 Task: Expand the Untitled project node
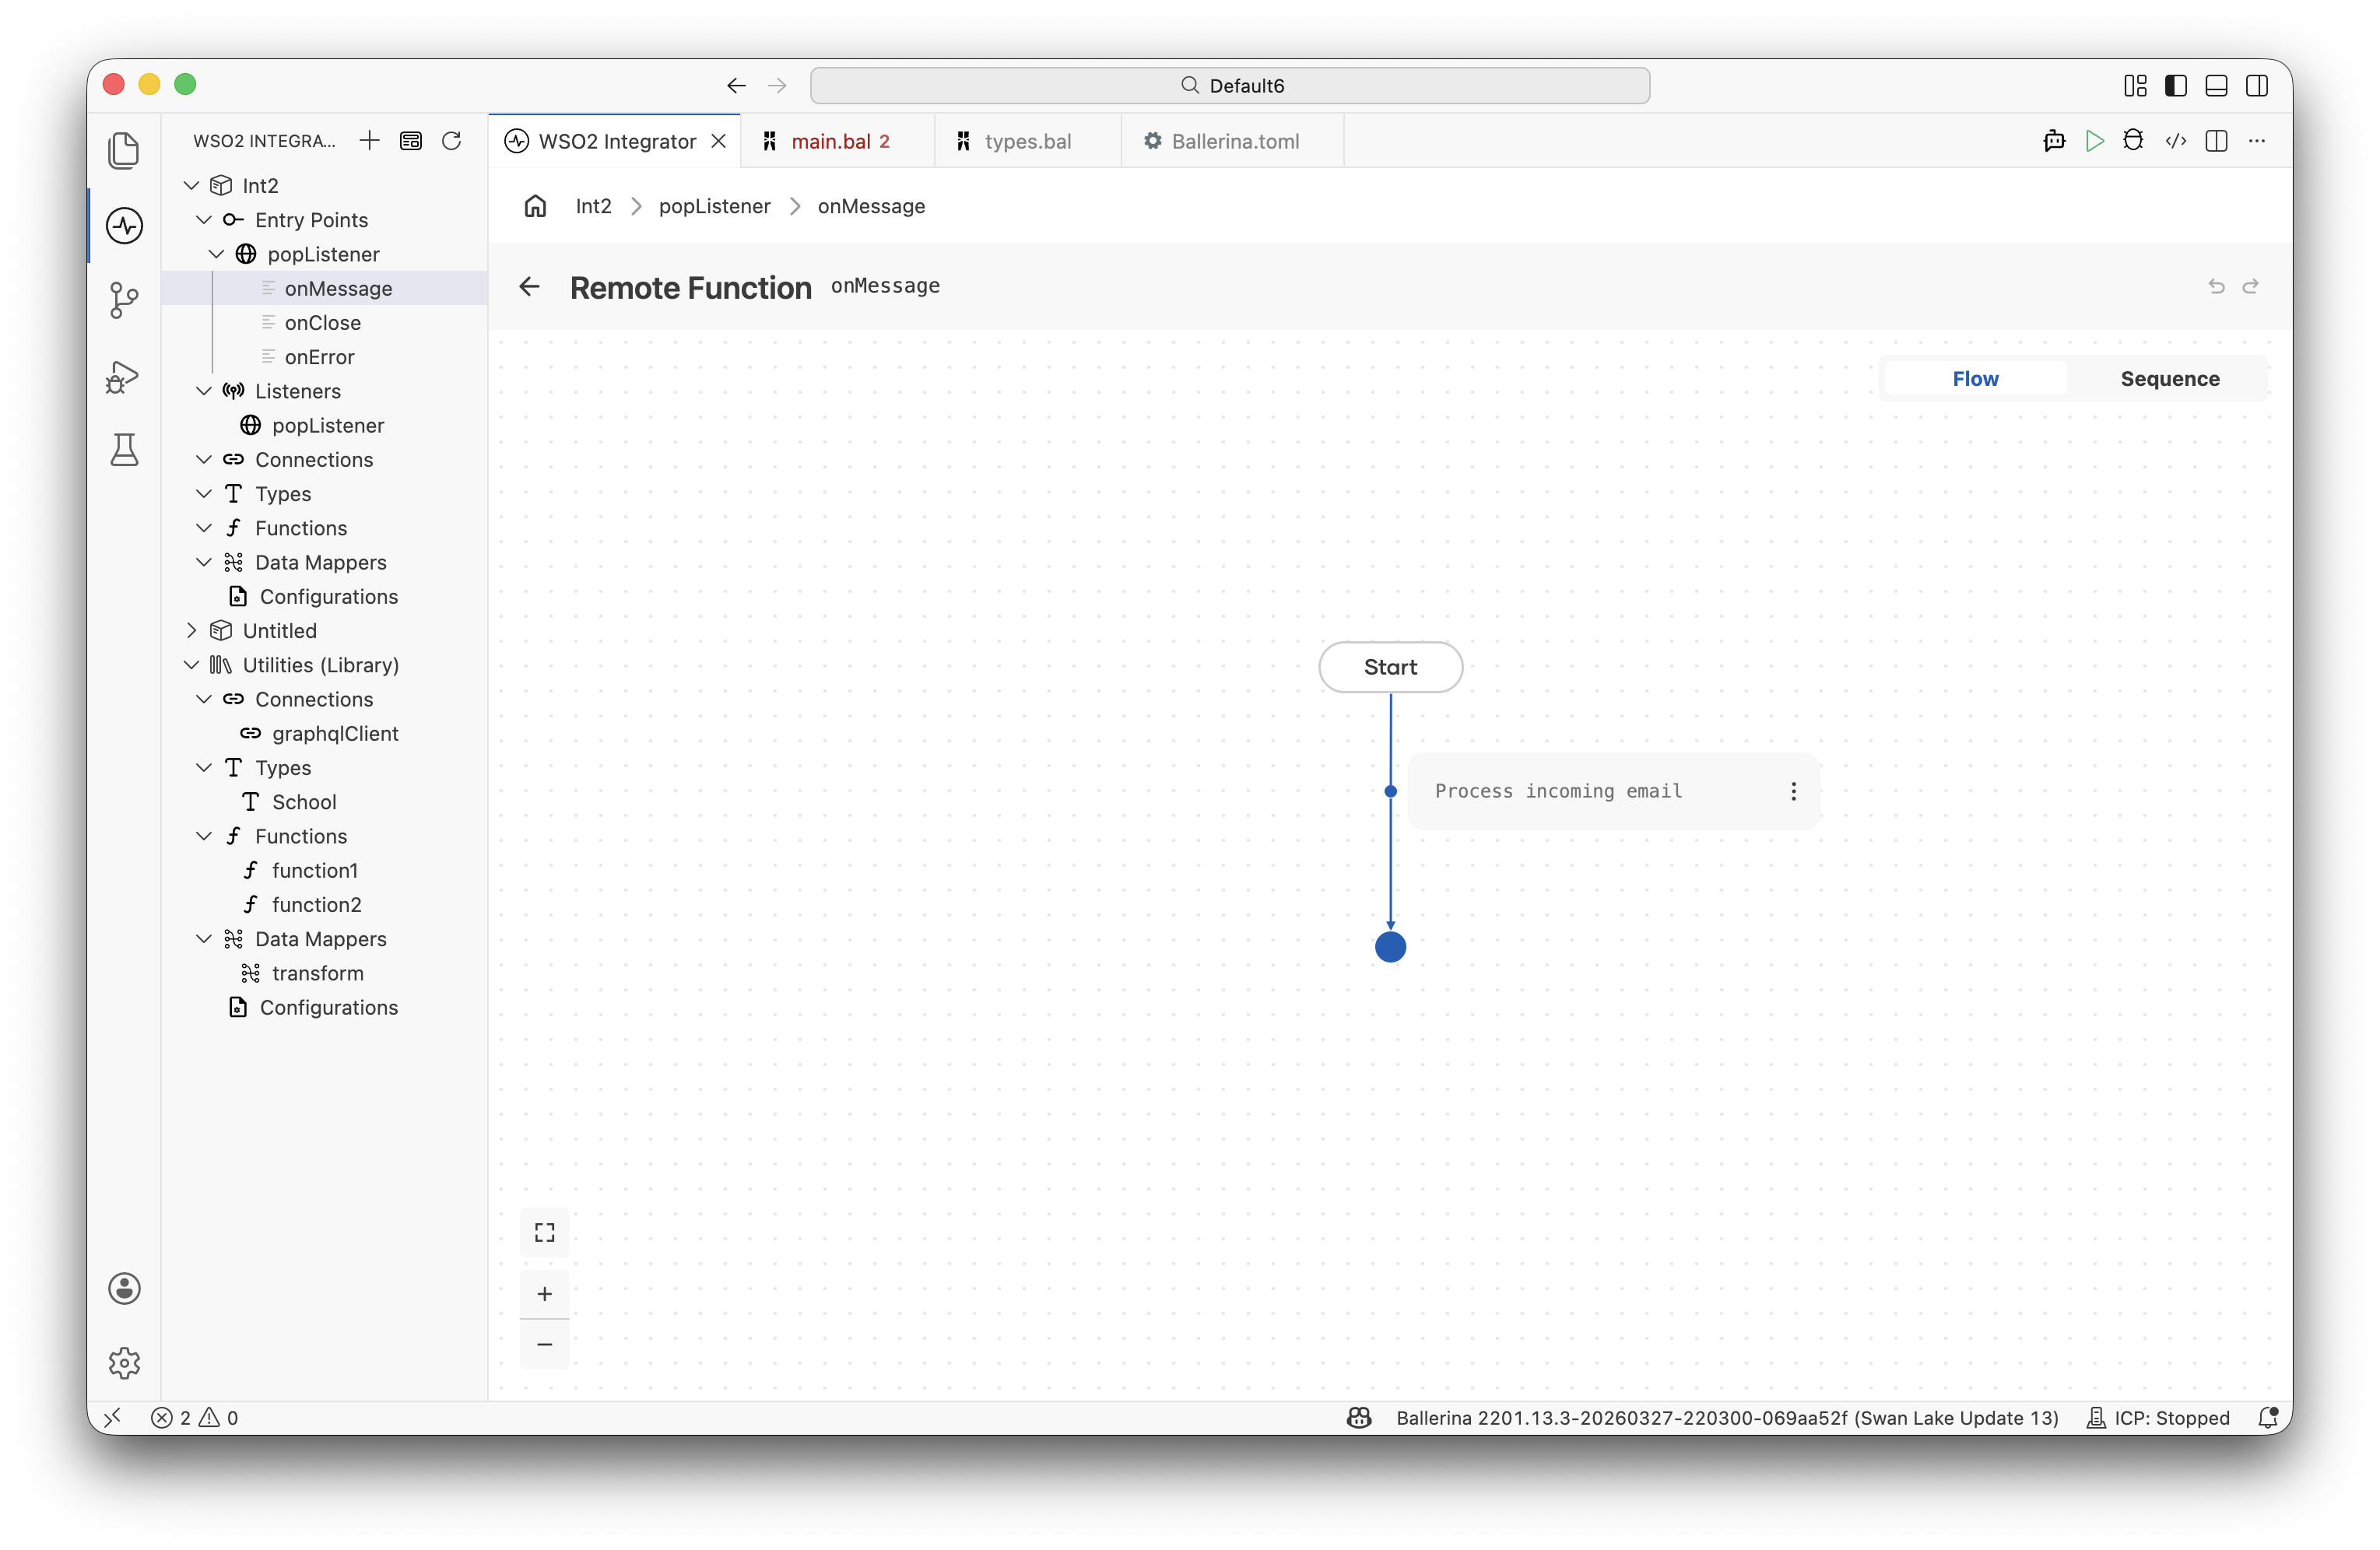(x=192, y=631)
